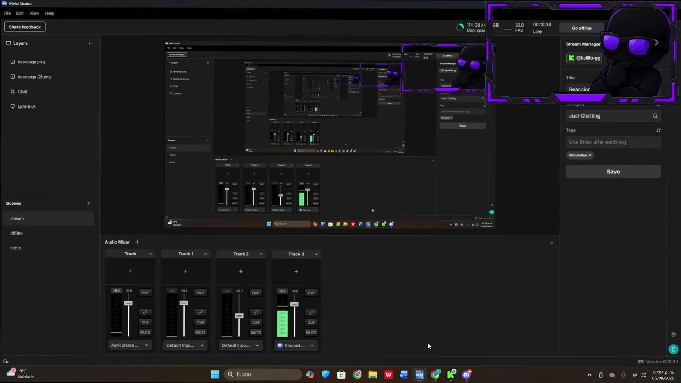Screen dimensions: 681x383
Task: Click the settings gear icon above the status bar
Action: click(674, 335)
